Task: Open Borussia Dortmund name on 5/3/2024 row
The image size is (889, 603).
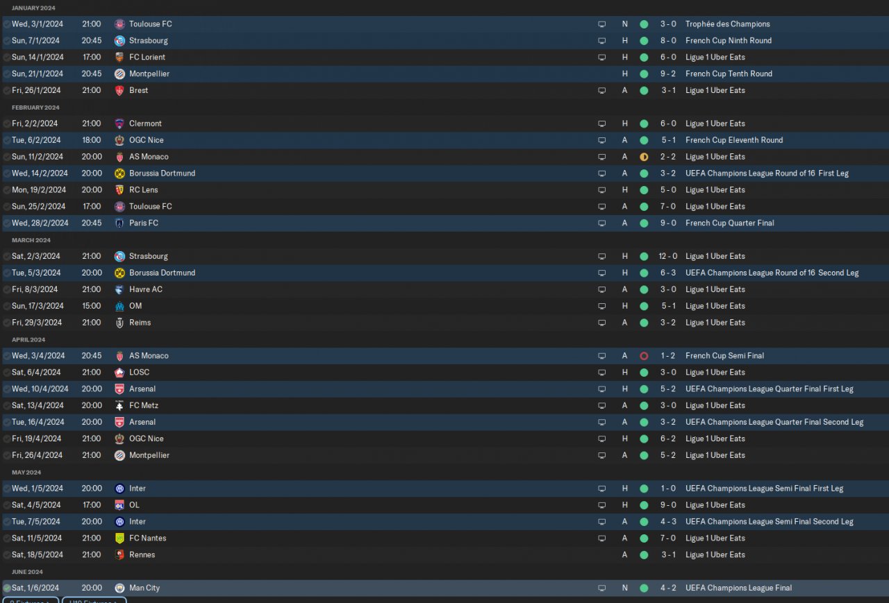Action: (162, 273)
